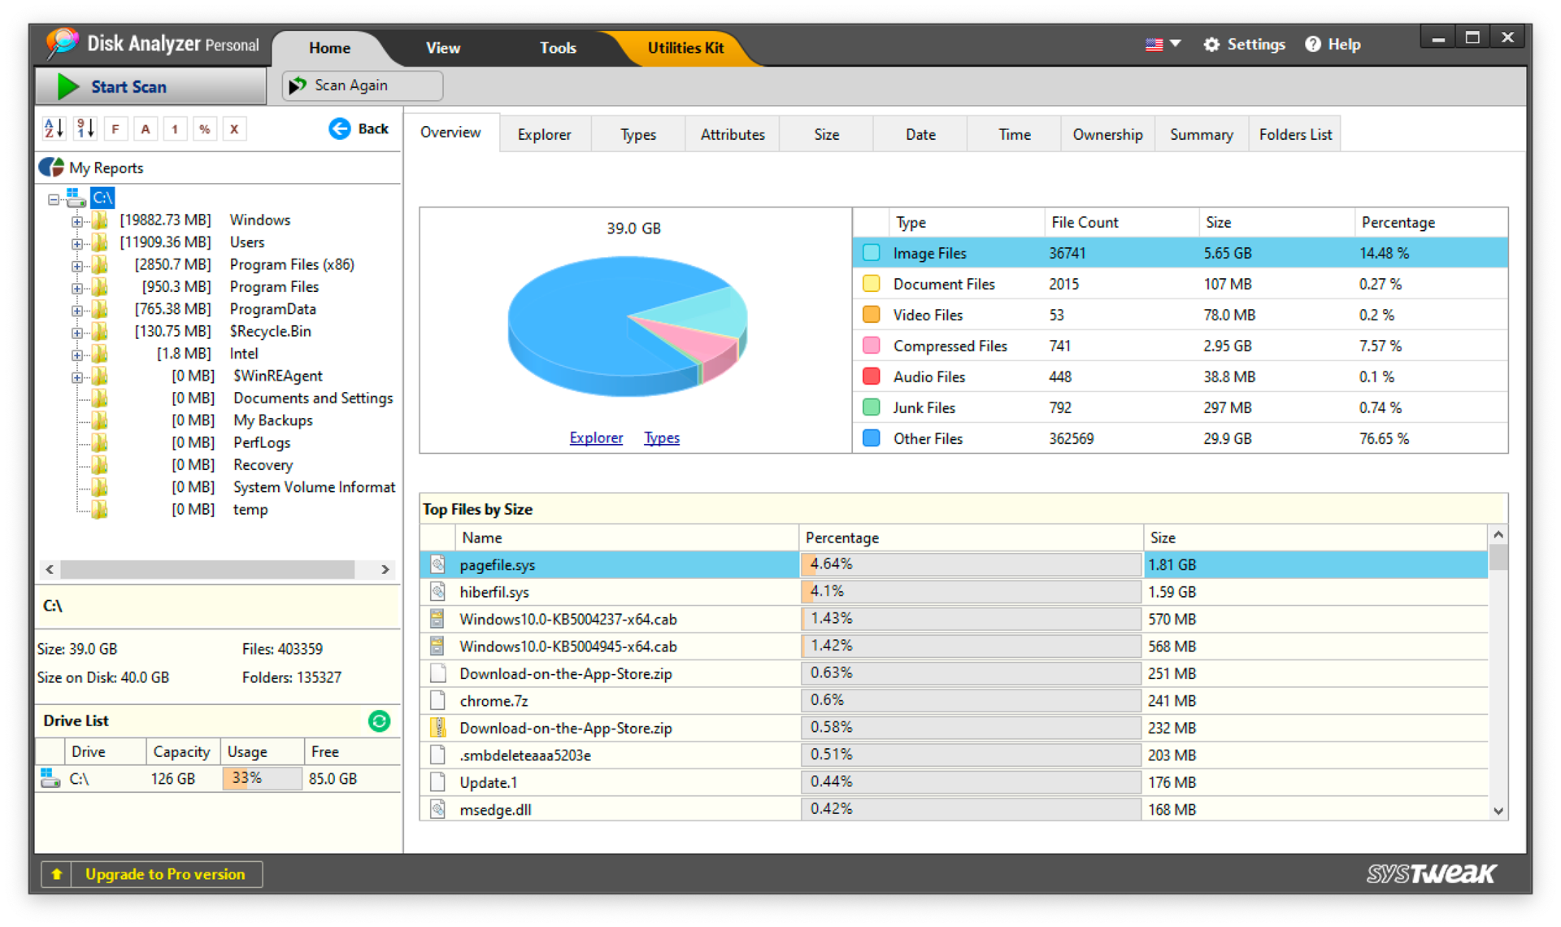Open the Ownership tab
Screen dimensions: 1561x927
click(1107, 134)
